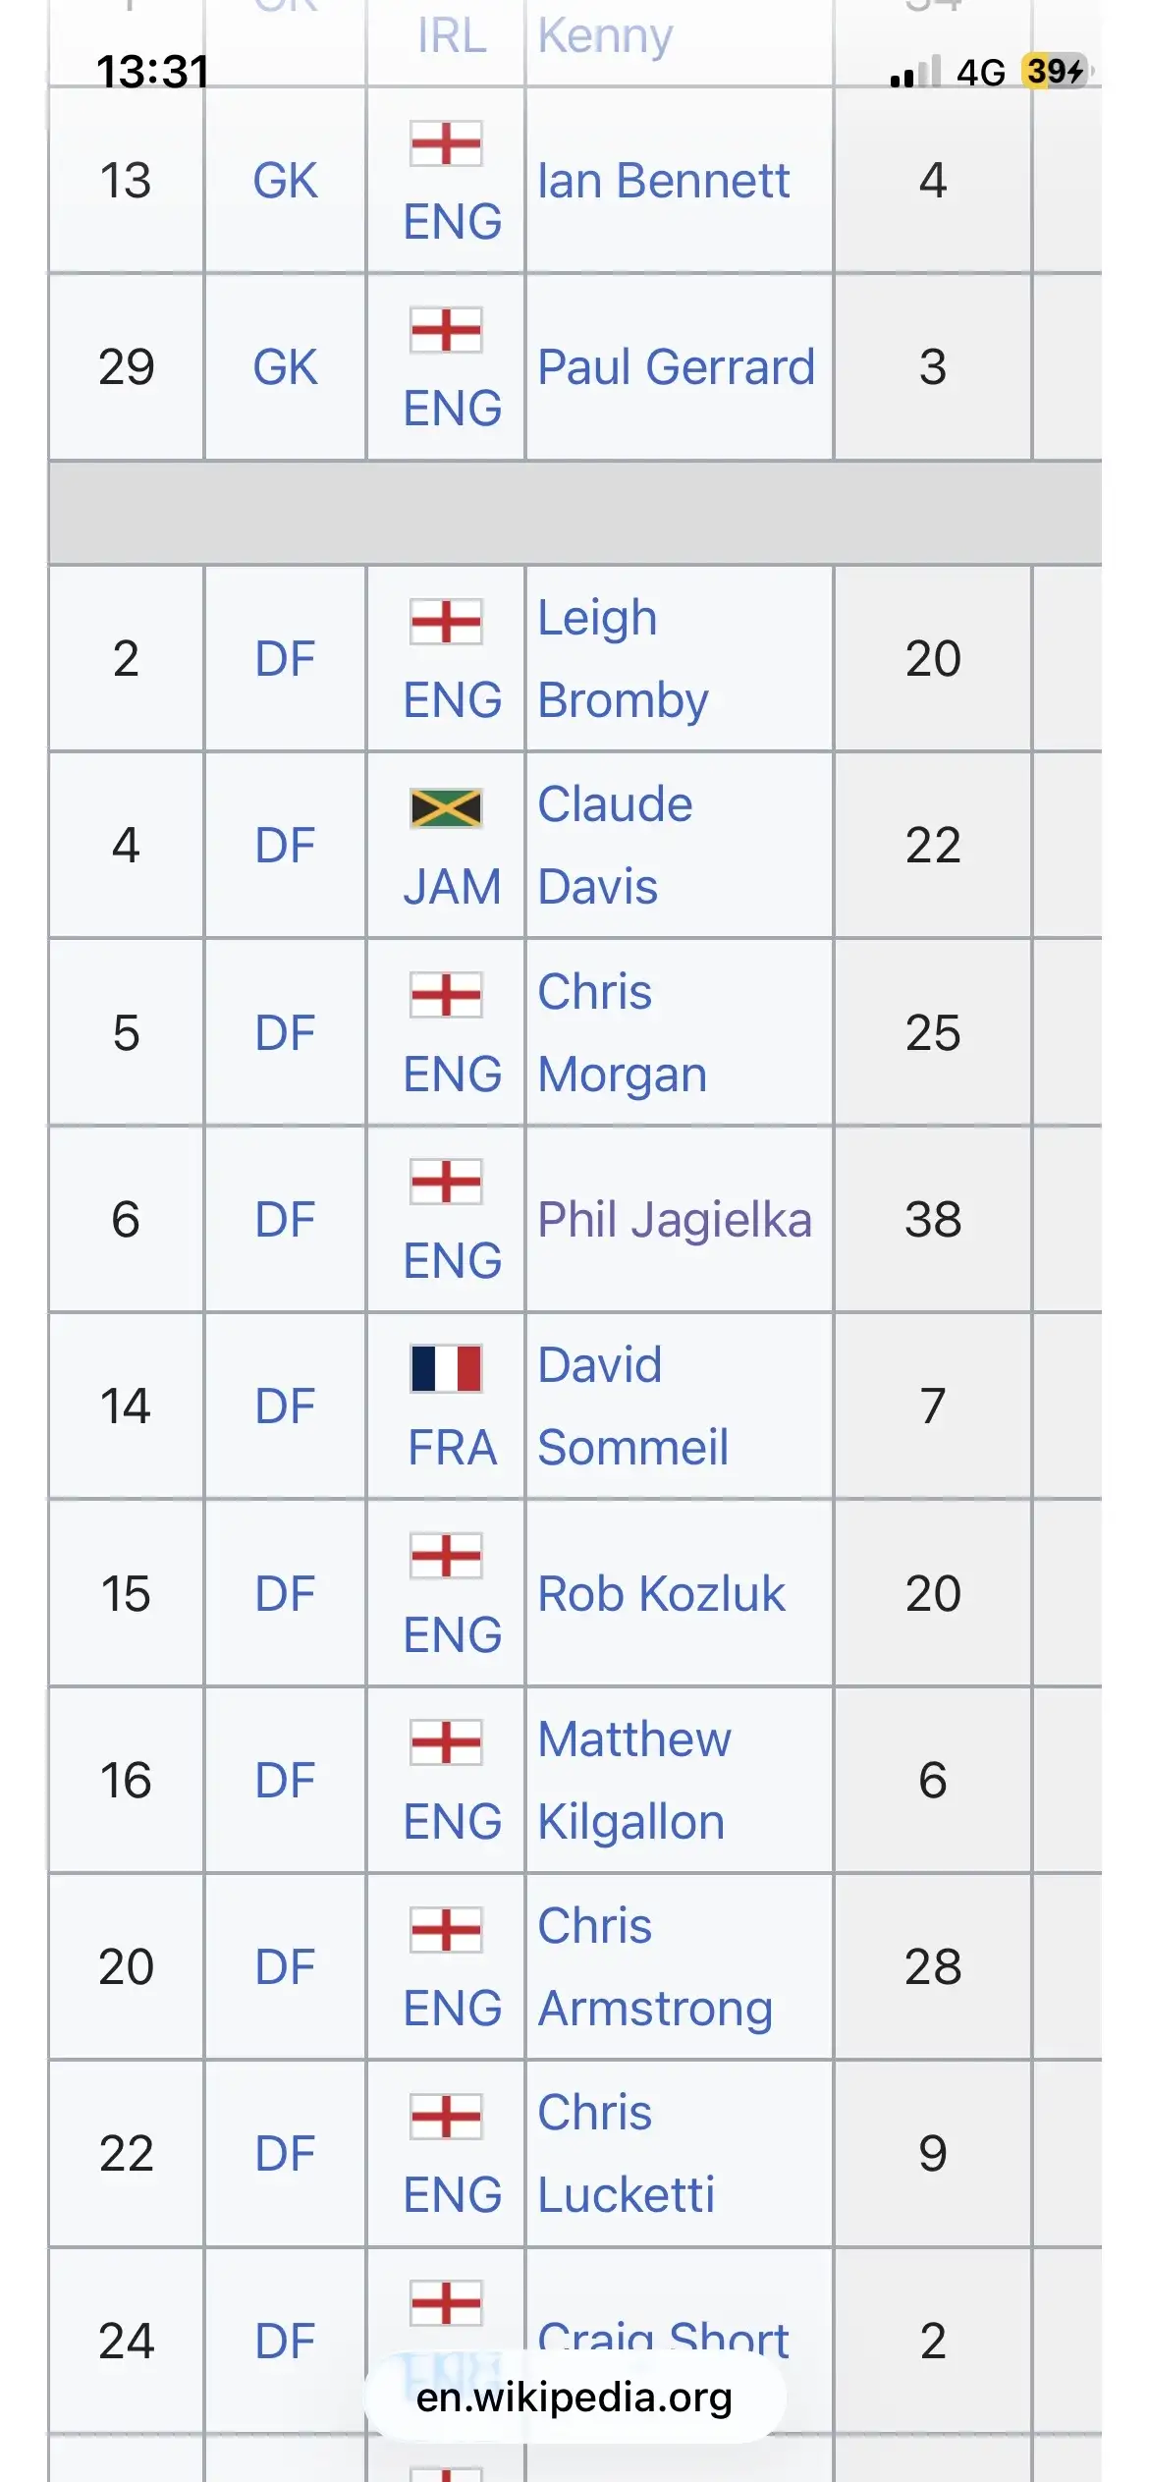Viewport: 1149px width, 2482px height.
Task: Tap the en.wikipedia.org address pill
Action: point(574,2398)
